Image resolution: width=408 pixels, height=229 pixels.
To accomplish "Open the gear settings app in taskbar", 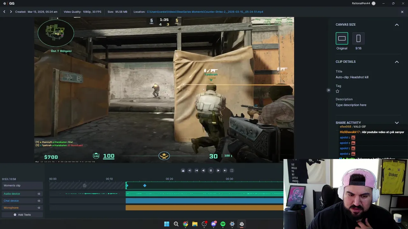I will click(x=232, y=224).
